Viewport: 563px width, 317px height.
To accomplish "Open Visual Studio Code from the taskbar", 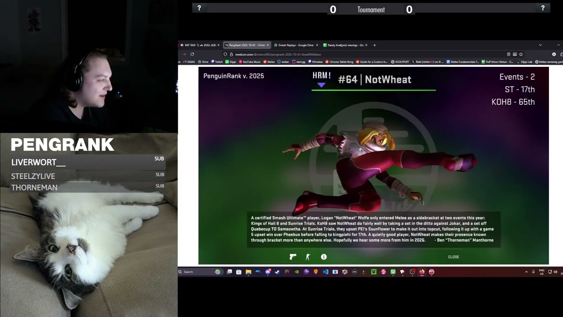I will pos(325,272).
